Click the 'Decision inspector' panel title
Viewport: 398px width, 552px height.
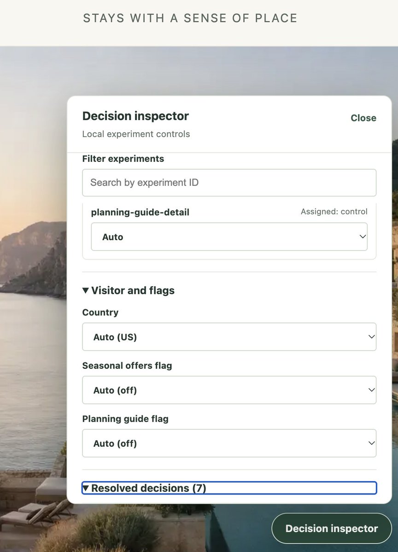point(135,116)
